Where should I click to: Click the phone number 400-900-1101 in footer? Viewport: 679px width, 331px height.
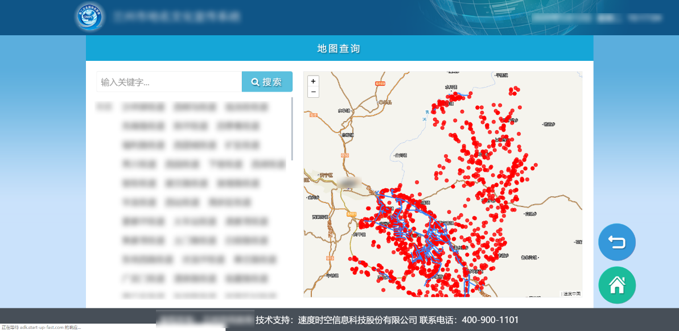coord(490,320)
